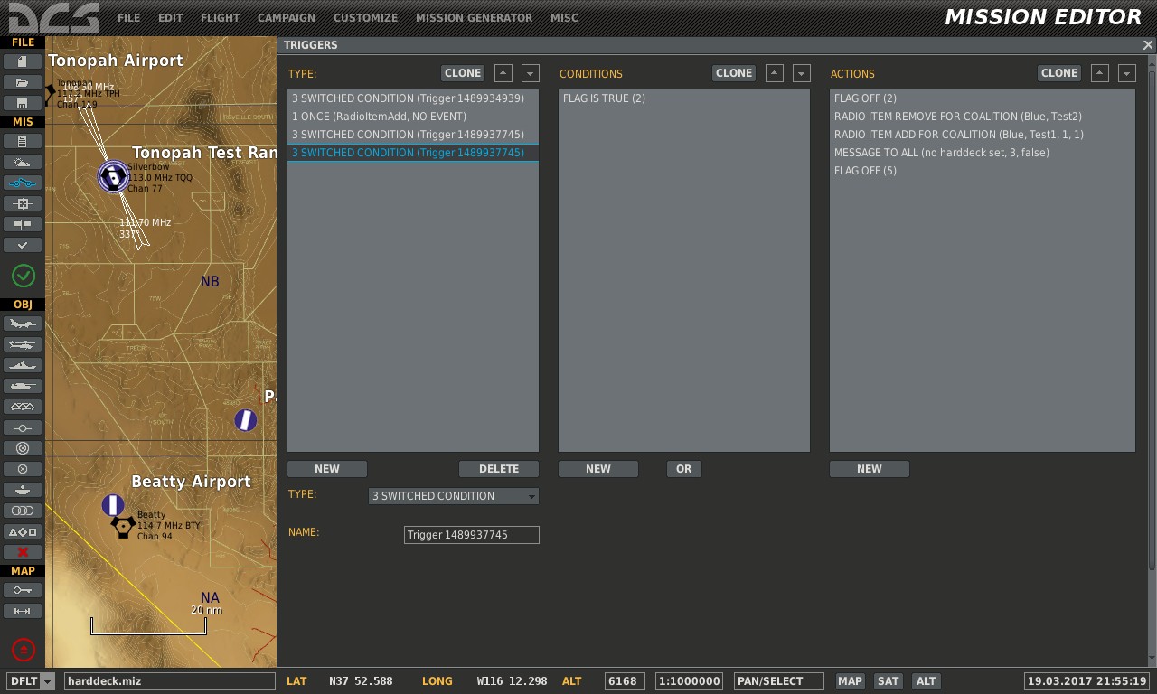Click the DELETE trigger button
1157x694 pixels.
[499, 469]
